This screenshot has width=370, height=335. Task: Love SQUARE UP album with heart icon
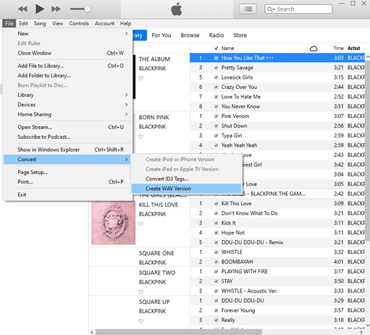(141, 321)
